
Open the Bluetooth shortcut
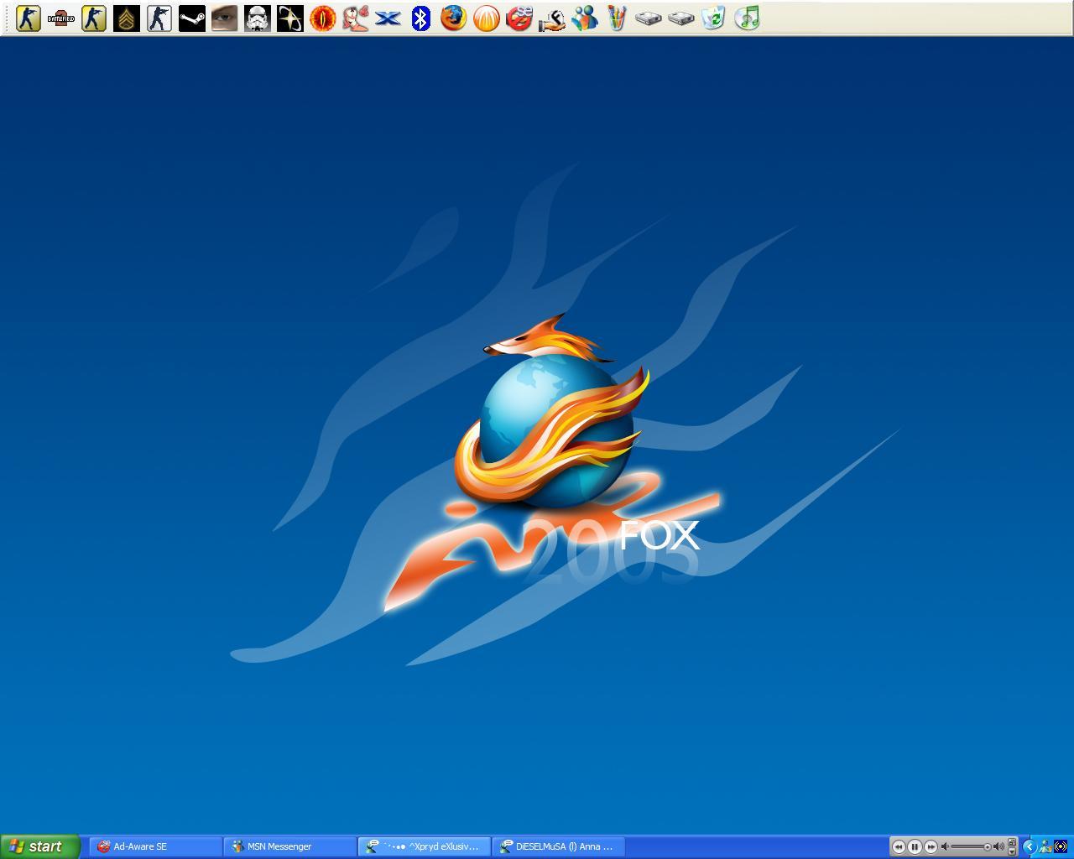[x=420, y=18]
